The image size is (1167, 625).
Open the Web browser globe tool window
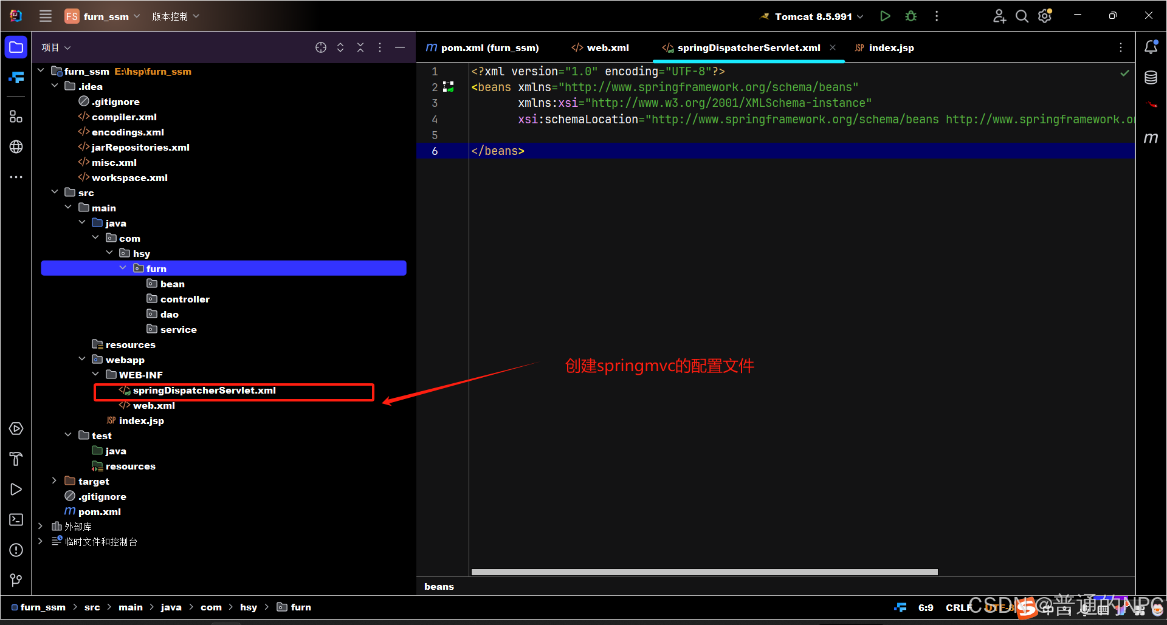click(16, 146)
